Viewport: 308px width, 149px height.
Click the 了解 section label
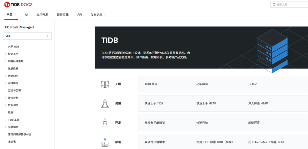(x=118, y=84)
